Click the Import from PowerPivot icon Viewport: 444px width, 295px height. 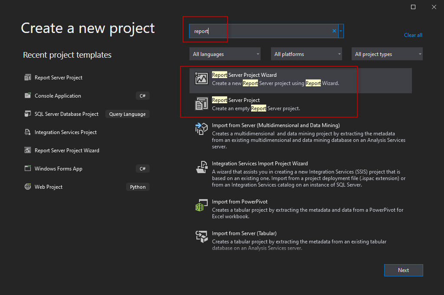199,205
